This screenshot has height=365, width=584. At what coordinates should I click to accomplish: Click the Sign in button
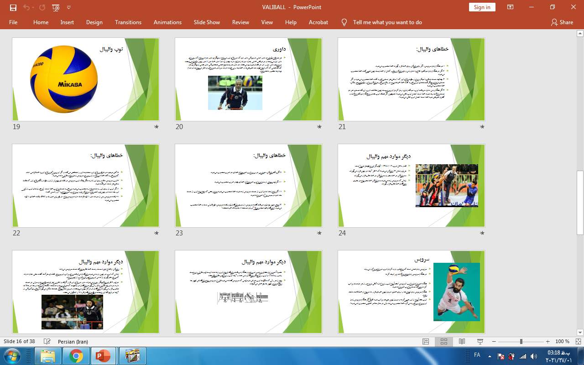coord(482,7)
